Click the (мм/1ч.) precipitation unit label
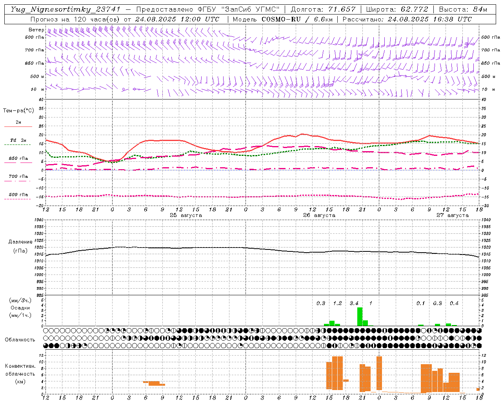Viewport: 502px width, 401px height. [x=20, y=315]
